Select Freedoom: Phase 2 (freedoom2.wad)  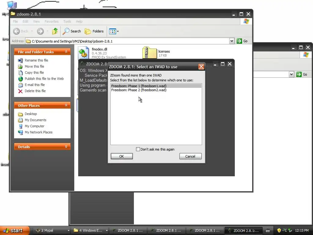(156, 90)
